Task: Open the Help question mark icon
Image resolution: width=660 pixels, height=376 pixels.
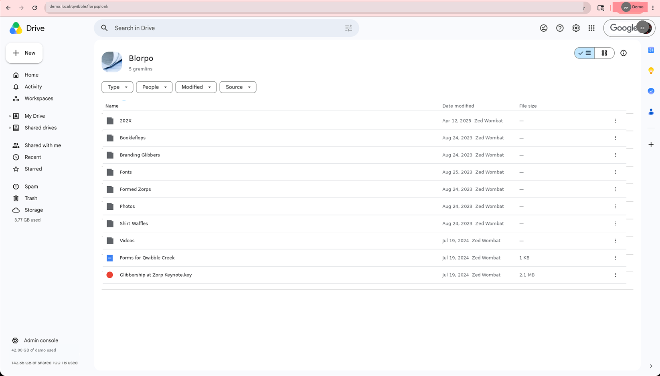Action: 560,28
